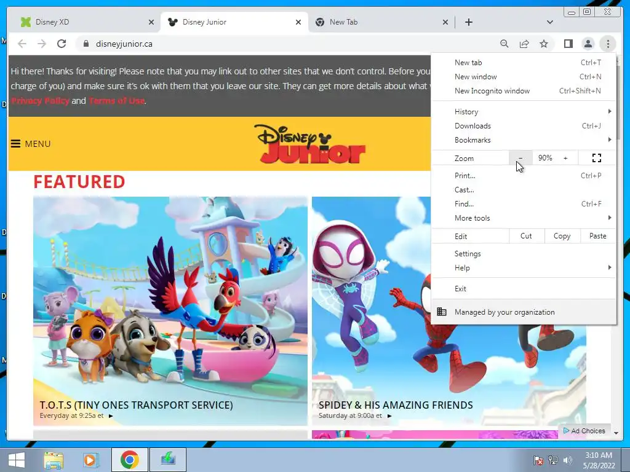Open Spidey & His Amazing Friends thumbnail
630x472 pixels.
449,311
